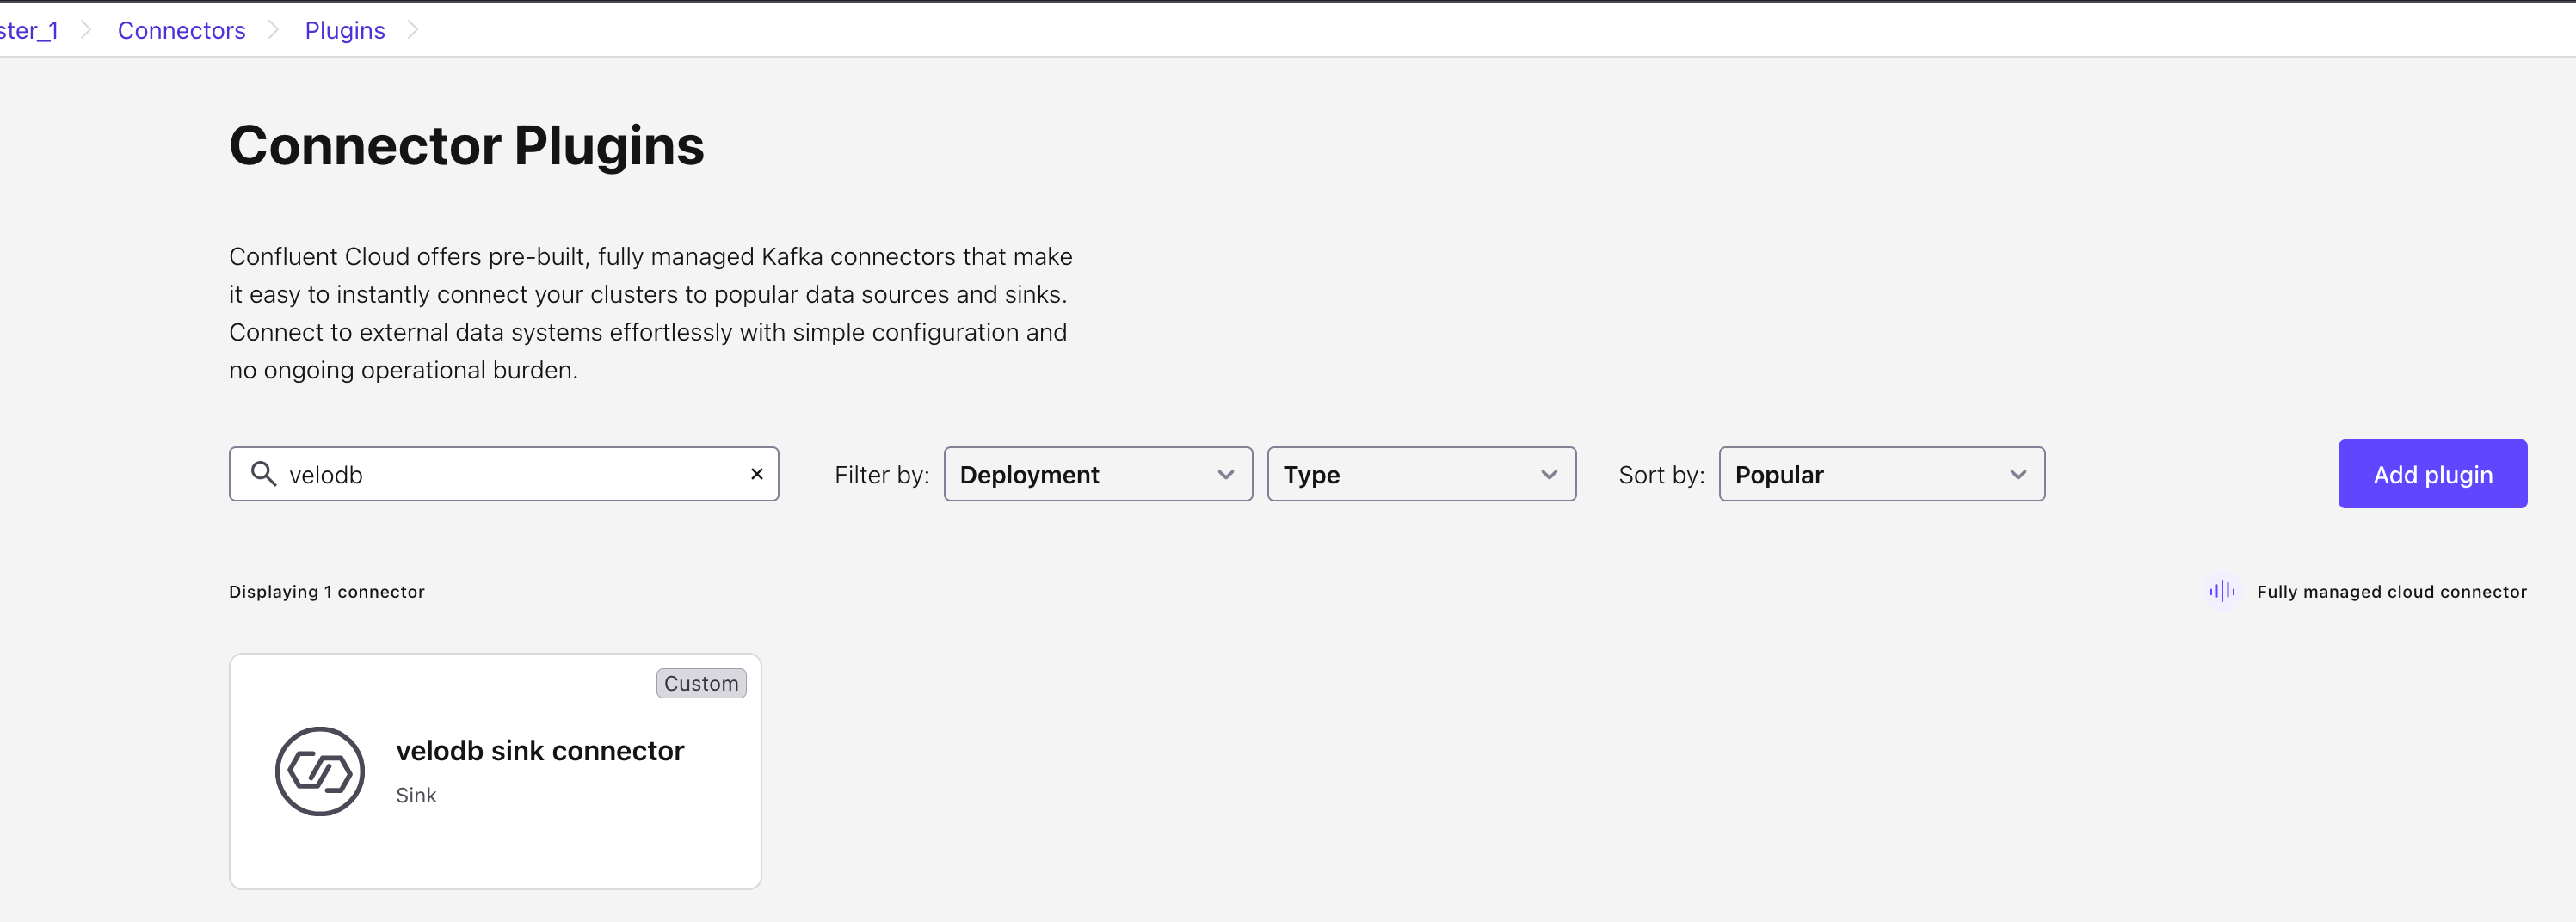Viewport: 2576px width, 922px height.
Task: Select the Sink label on the connector card
Action: coord(416,795)
